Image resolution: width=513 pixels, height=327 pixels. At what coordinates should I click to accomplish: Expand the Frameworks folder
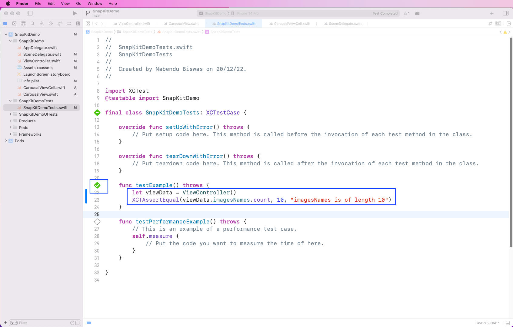coord(10,134)
